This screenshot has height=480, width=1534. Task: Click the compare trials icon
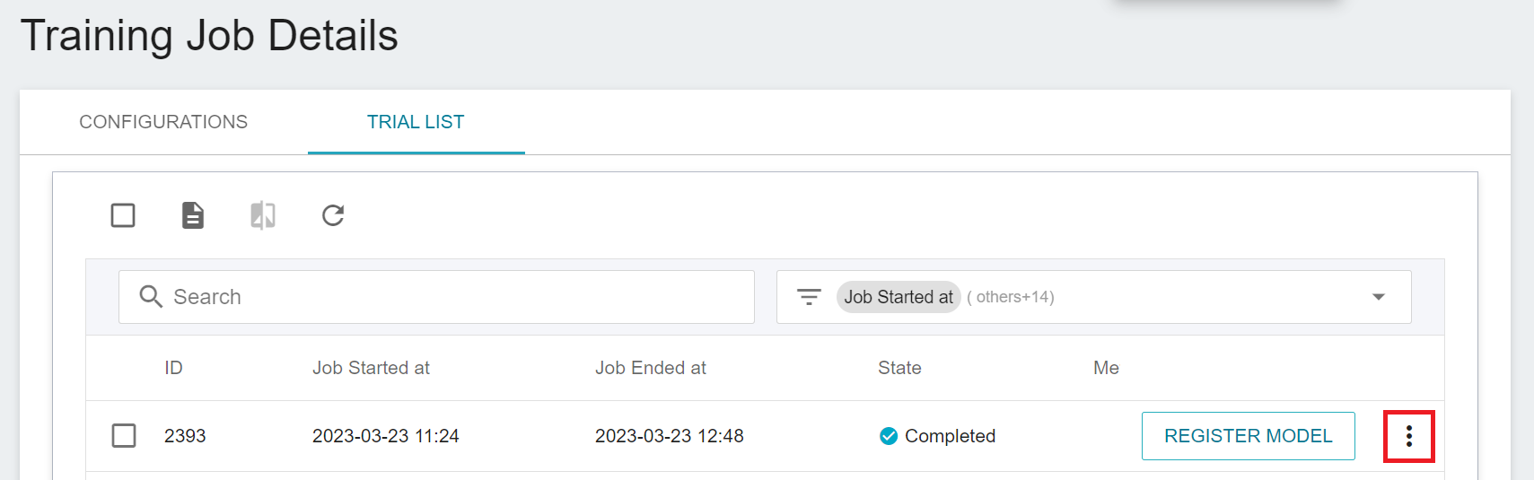pos(263,215)
